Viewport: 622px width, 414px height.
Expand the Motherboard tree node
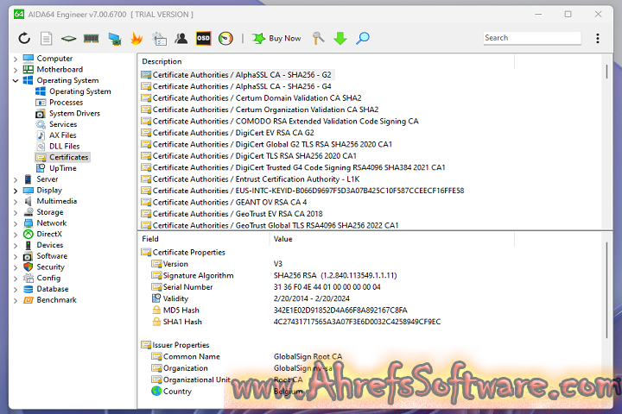click(x=16, y=70)
